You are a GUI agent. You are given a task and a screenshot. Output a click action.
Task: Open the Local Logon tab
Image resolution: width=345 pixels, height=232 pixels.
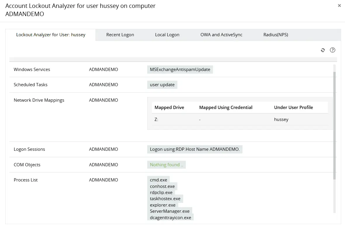coord(167,34)
